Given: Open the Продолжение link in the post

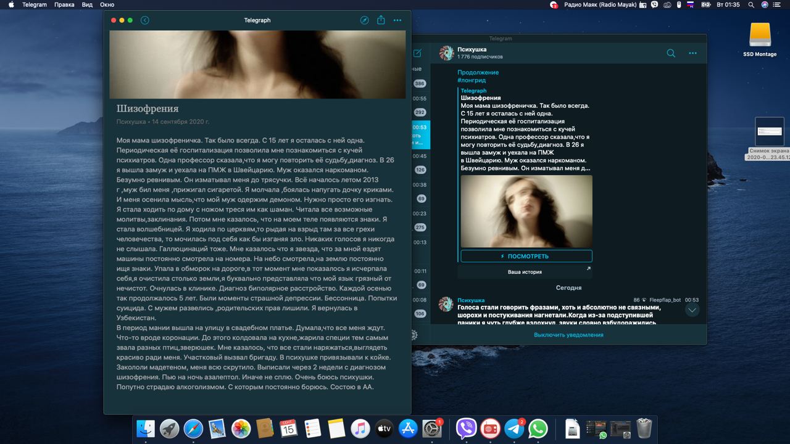Looking at the screenshot, I should [478, 72].
